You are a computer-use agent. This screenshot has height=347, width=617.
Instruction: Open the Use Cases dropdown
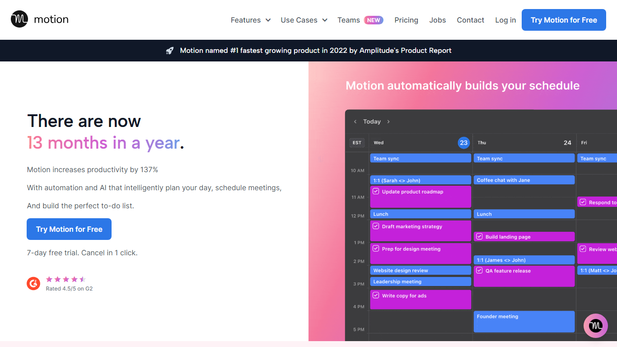(x=304, y=20)
